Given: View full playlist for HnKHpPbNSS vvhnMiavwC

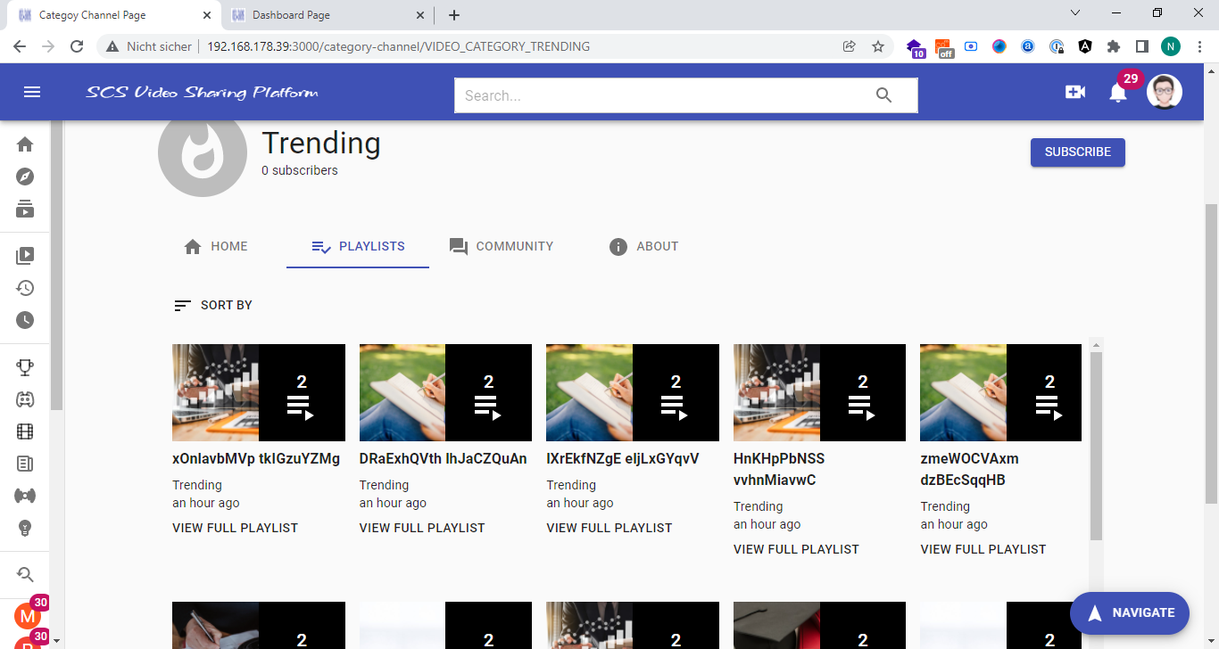Looking at the screenshot, I should pos(796,549).
